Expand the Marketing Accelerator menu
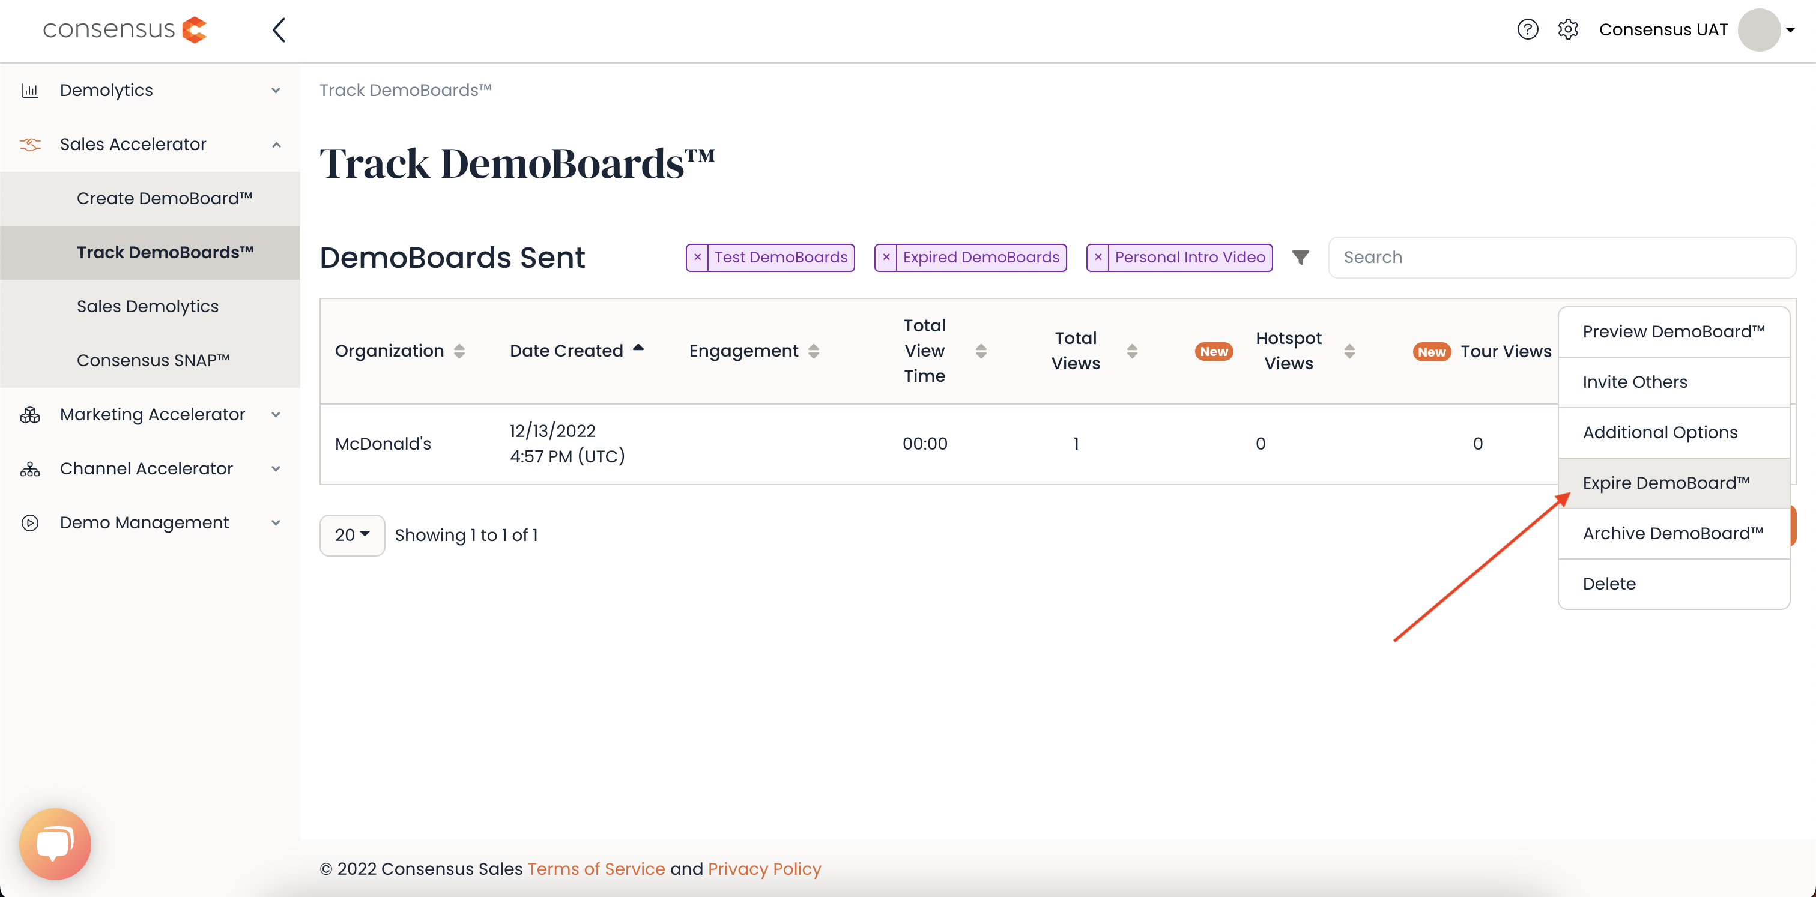The width and height of the screenshot is (1816, 897). [x=276, y=415]
